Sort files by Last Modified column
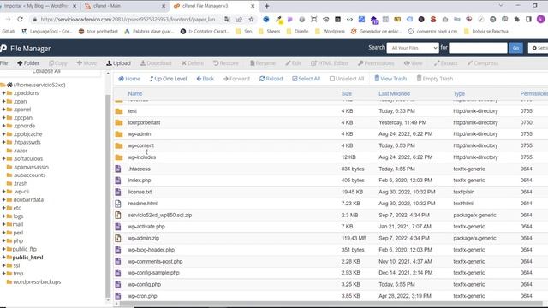Viewport: 548px width, 308px height. click(x=394, y=93)
